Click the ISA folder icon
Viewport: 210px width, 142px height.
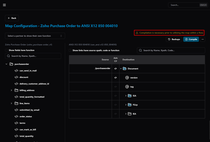coord(130,96)
